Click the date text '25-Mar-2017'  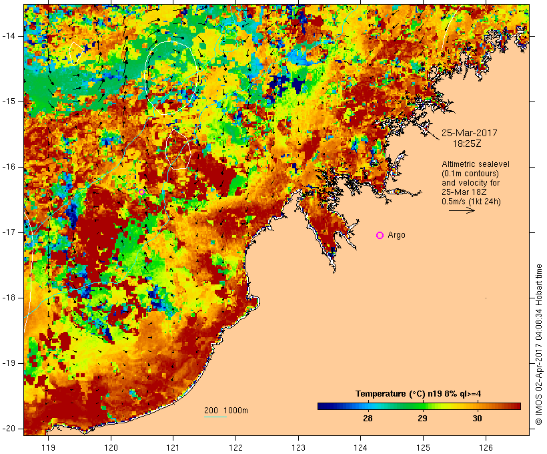[x=469, y=133]
